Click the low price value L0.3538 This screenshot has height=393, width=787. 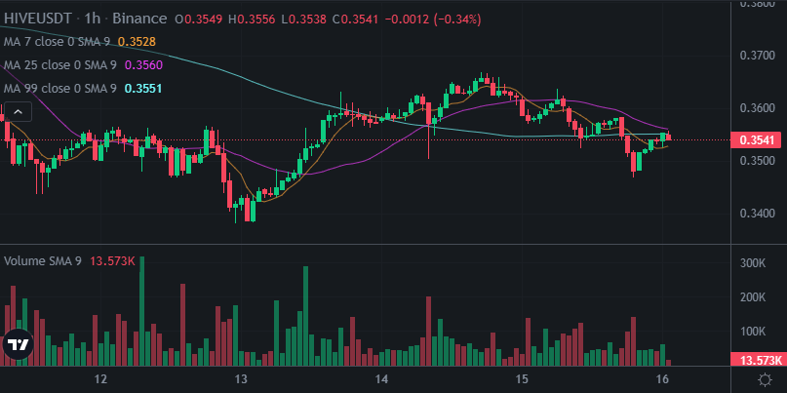pos(303,20)
